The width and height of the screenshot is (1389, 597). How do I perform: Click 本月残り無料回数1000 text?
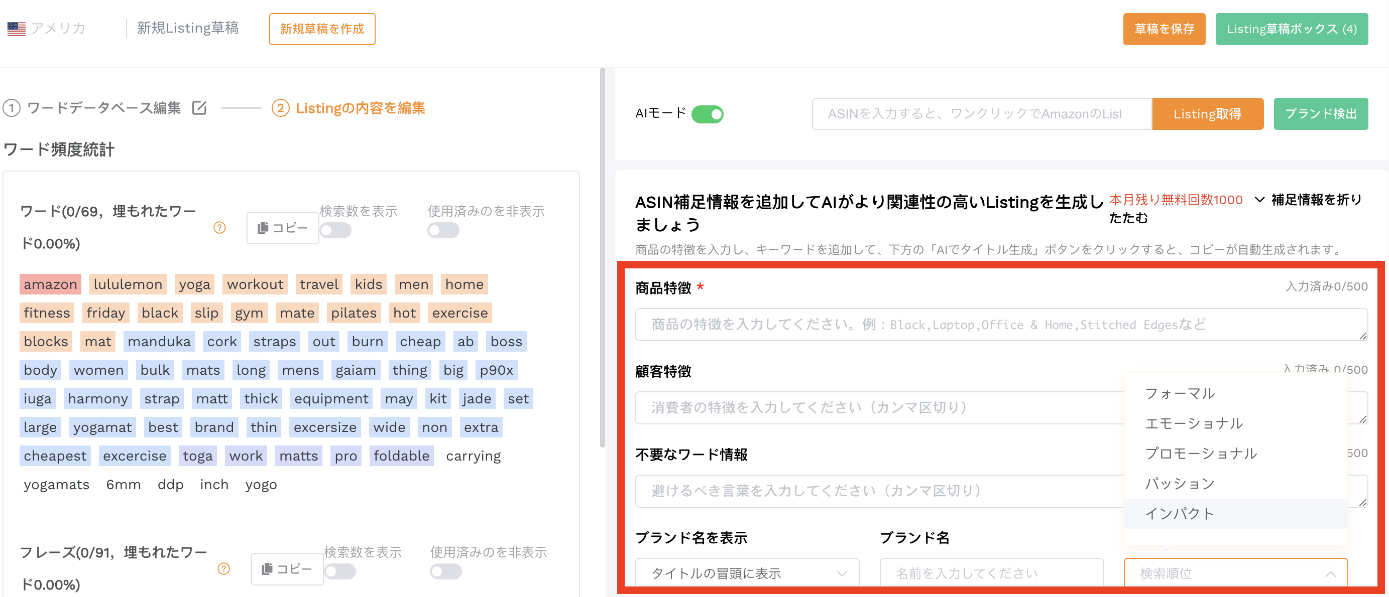point(1176,200)
